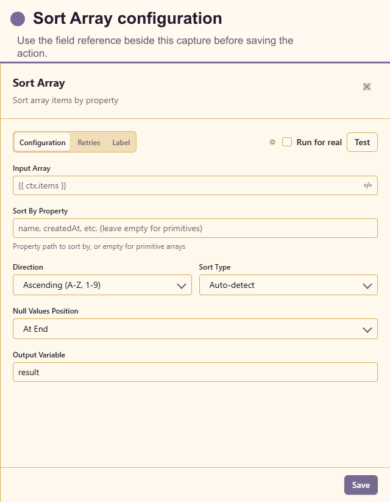This screenshot has width=390, height=502.
Task: Open the Label tab
Action: click(x=121, y=143)
